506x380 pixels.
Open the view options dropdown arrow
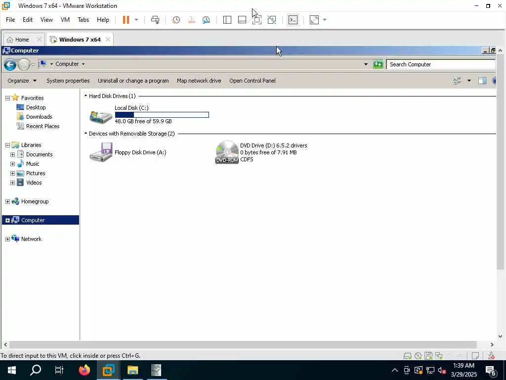click(469, 81)
